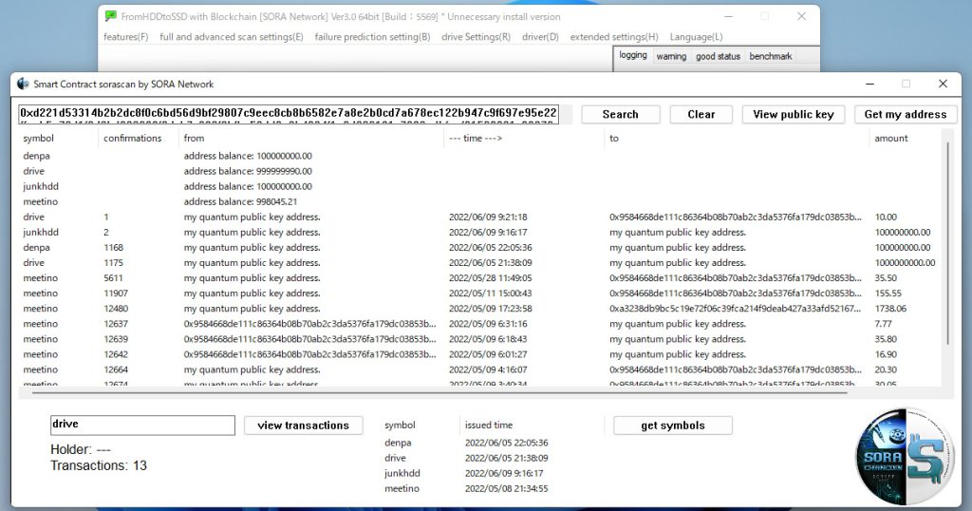Click the Search button
This screenshot has width=972, height=511.
click(621, 114)
